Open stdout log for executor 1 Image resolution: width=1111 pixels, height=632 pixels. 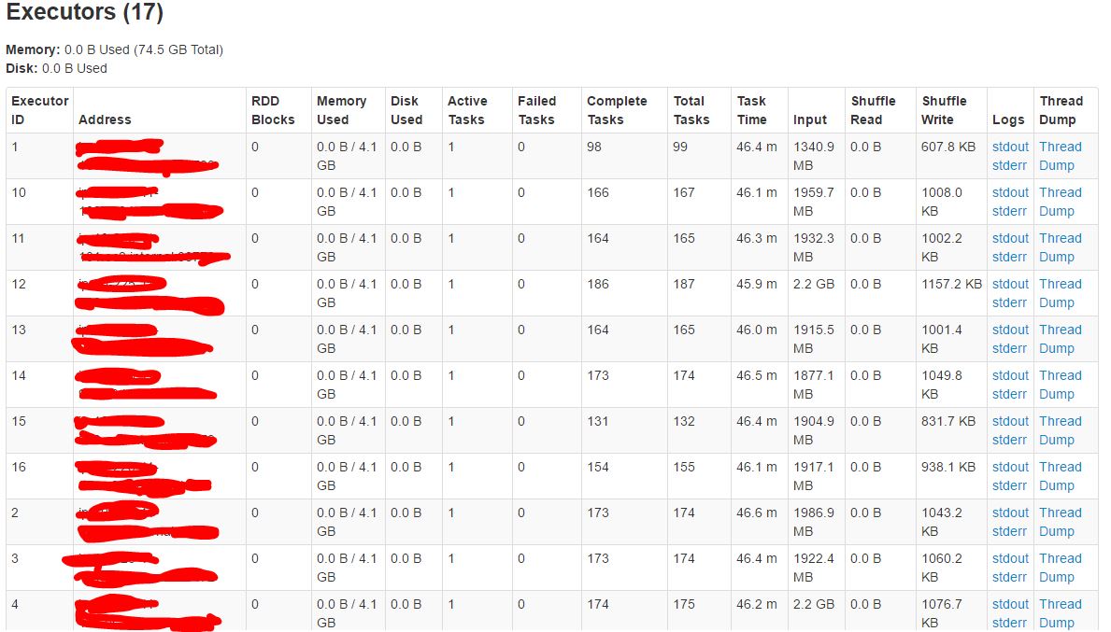(x=1009, y=147)
